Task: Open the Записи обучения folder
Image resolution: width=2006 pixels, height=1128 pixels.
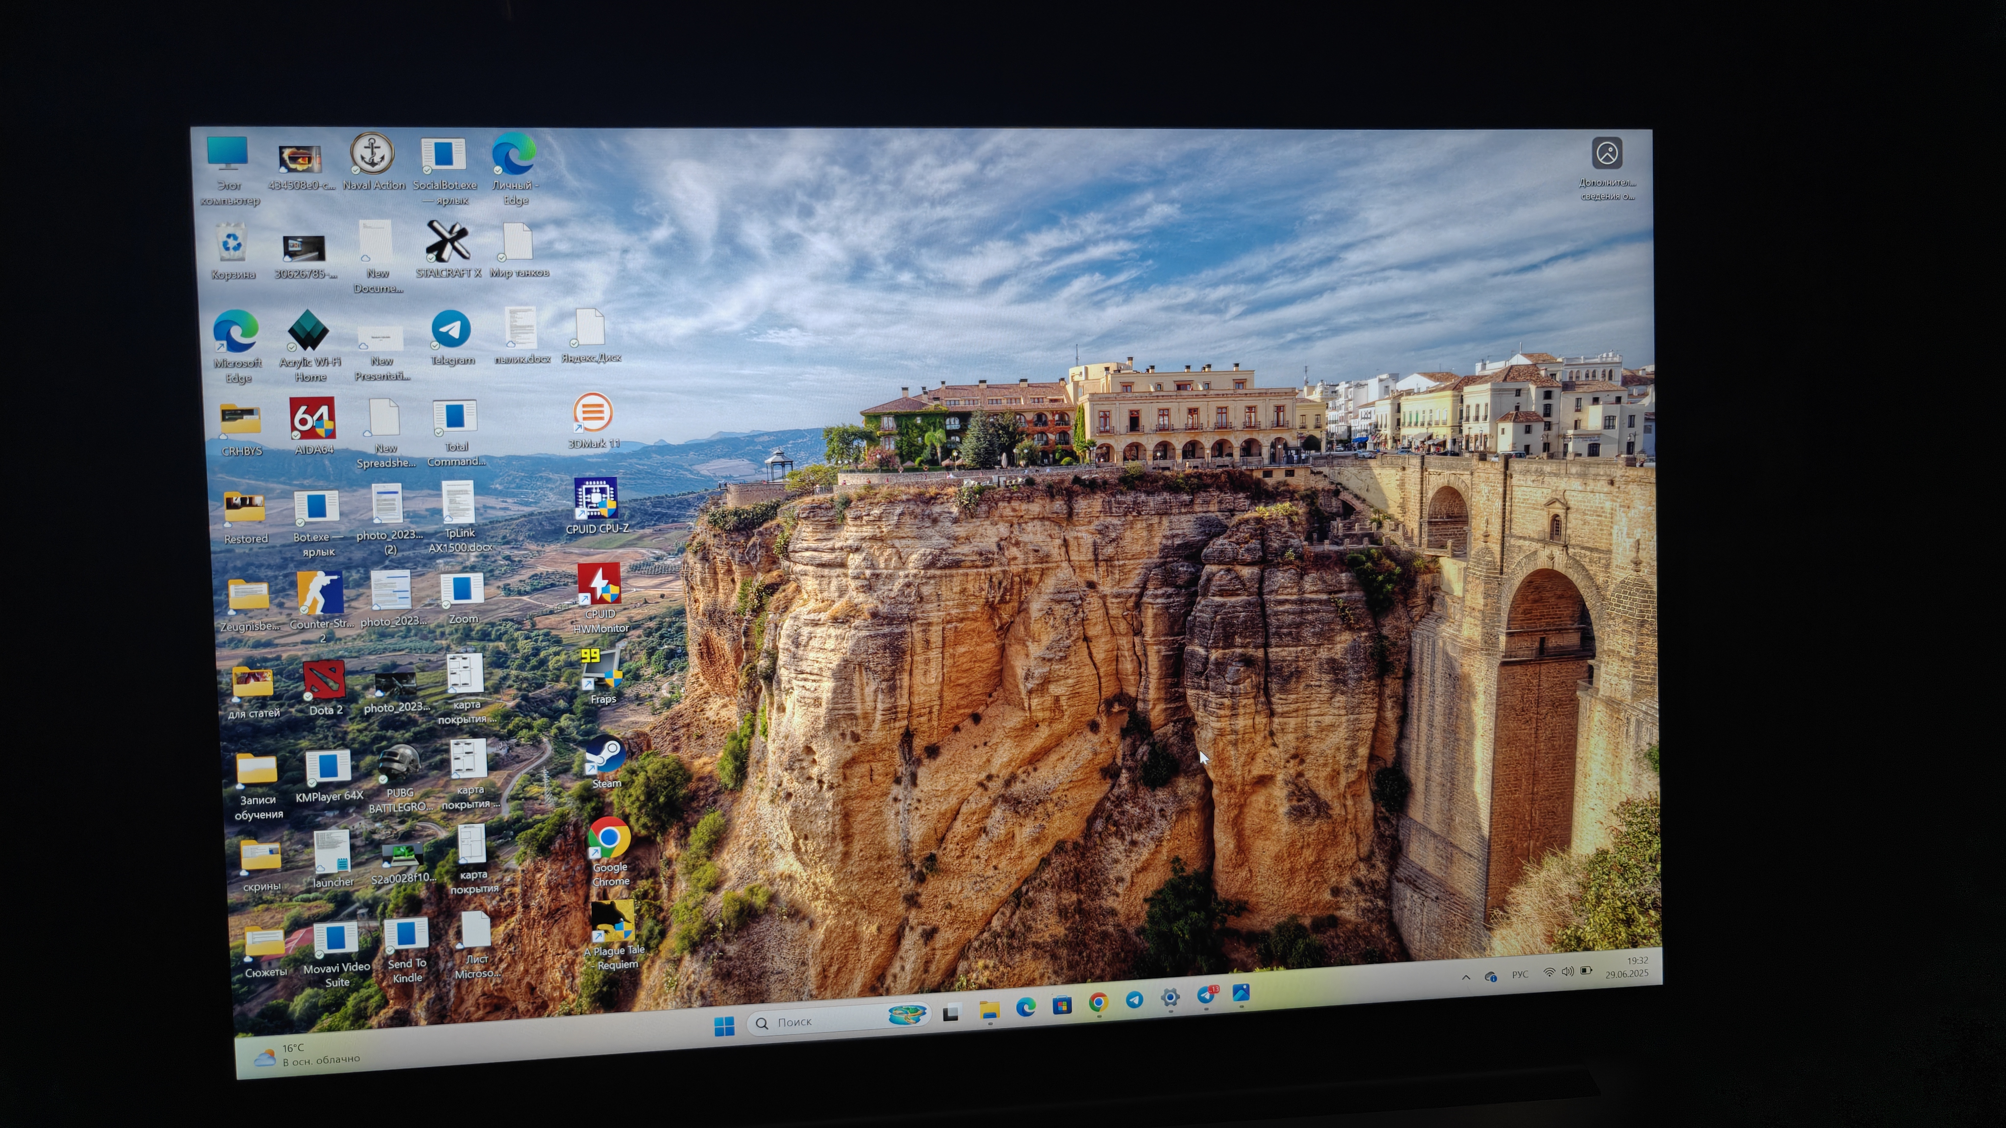Action: click(257, 786)
